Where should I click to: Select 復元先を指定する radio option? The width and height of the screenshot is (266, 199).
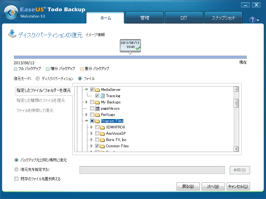[x=17, y=170]
